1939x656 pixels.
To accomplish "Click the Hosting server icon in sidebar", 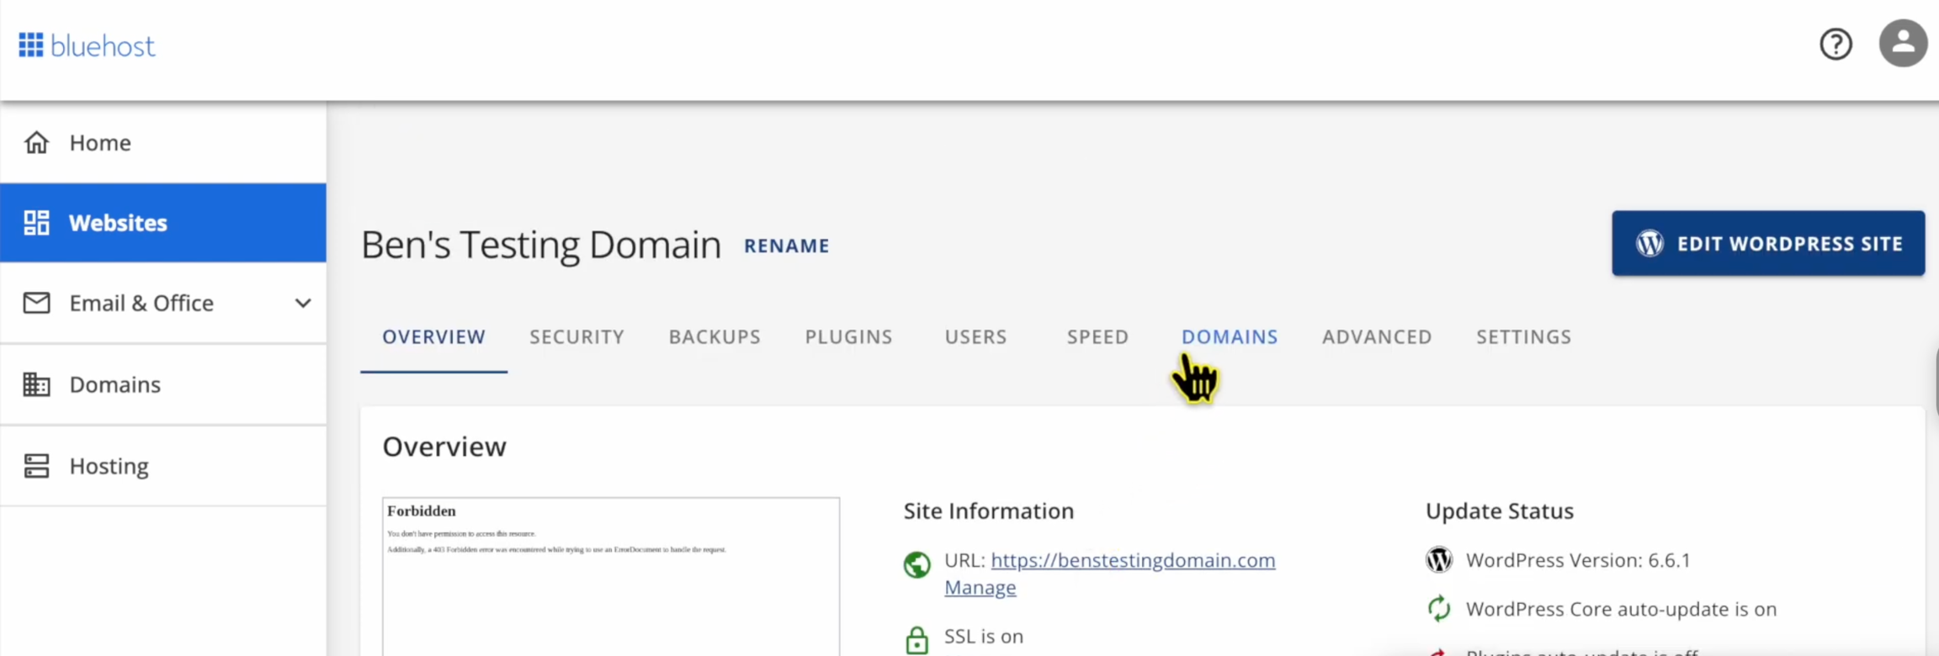I will click(36, 466).
